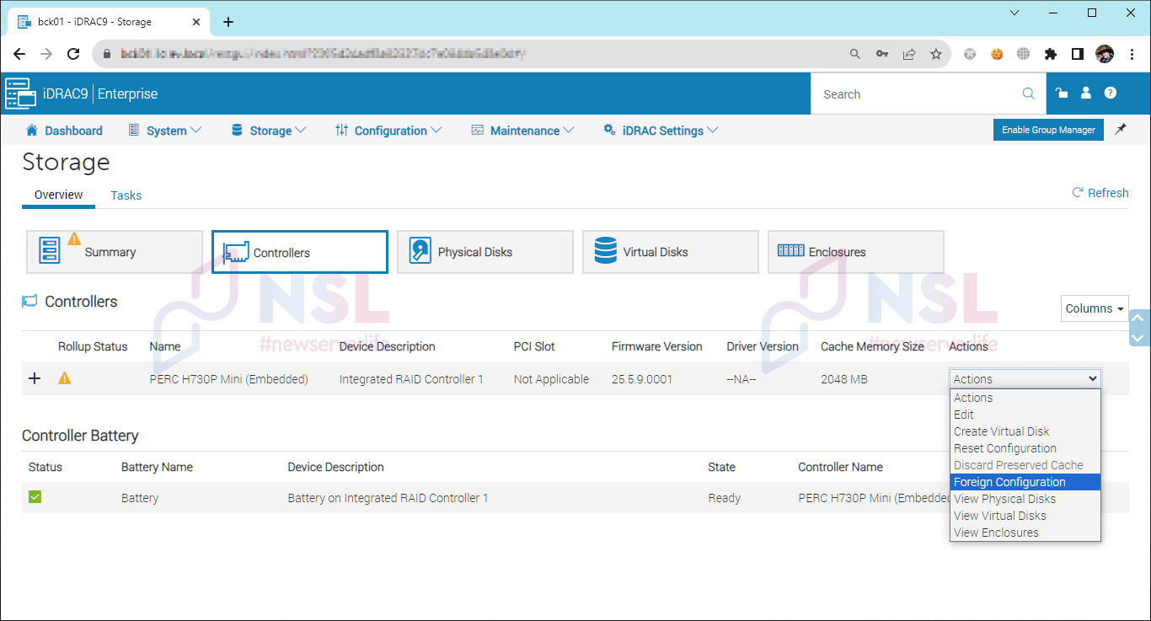Click the search magnifier icon in iDRAC header
Viewport: 1151px width, 621px height.
pos(1028,94)
